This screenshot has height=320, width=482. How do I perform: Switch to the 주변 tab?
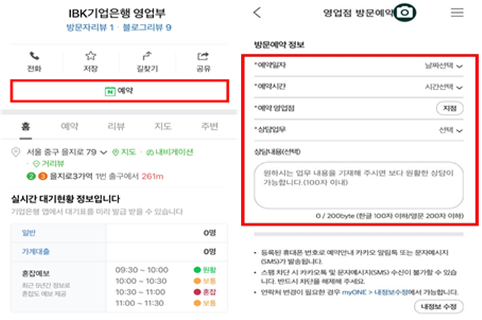point(209,126)
